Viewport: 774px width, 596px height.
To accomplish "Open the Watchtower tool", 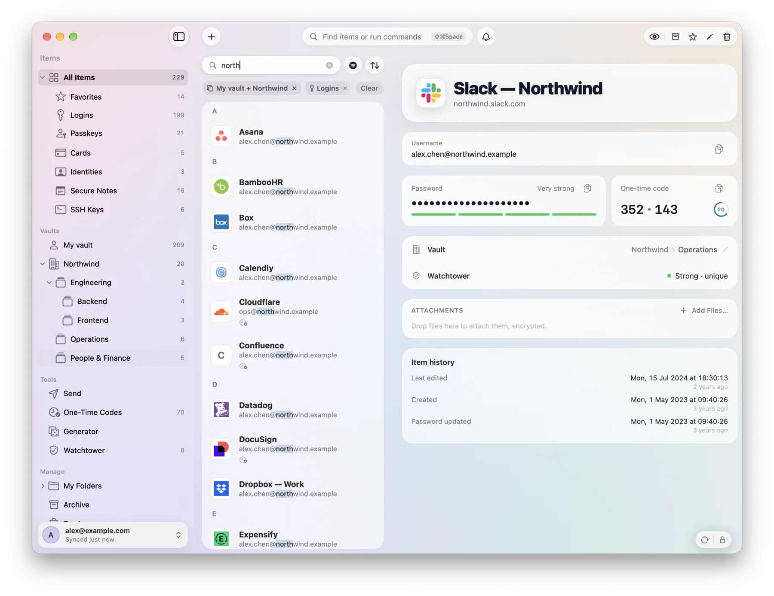I will (113, 450).
